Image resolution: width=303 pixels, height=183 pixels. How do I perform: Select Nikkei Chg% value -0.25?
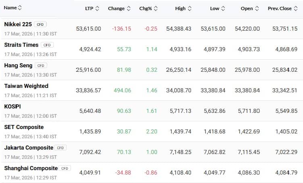pos(151,29)
